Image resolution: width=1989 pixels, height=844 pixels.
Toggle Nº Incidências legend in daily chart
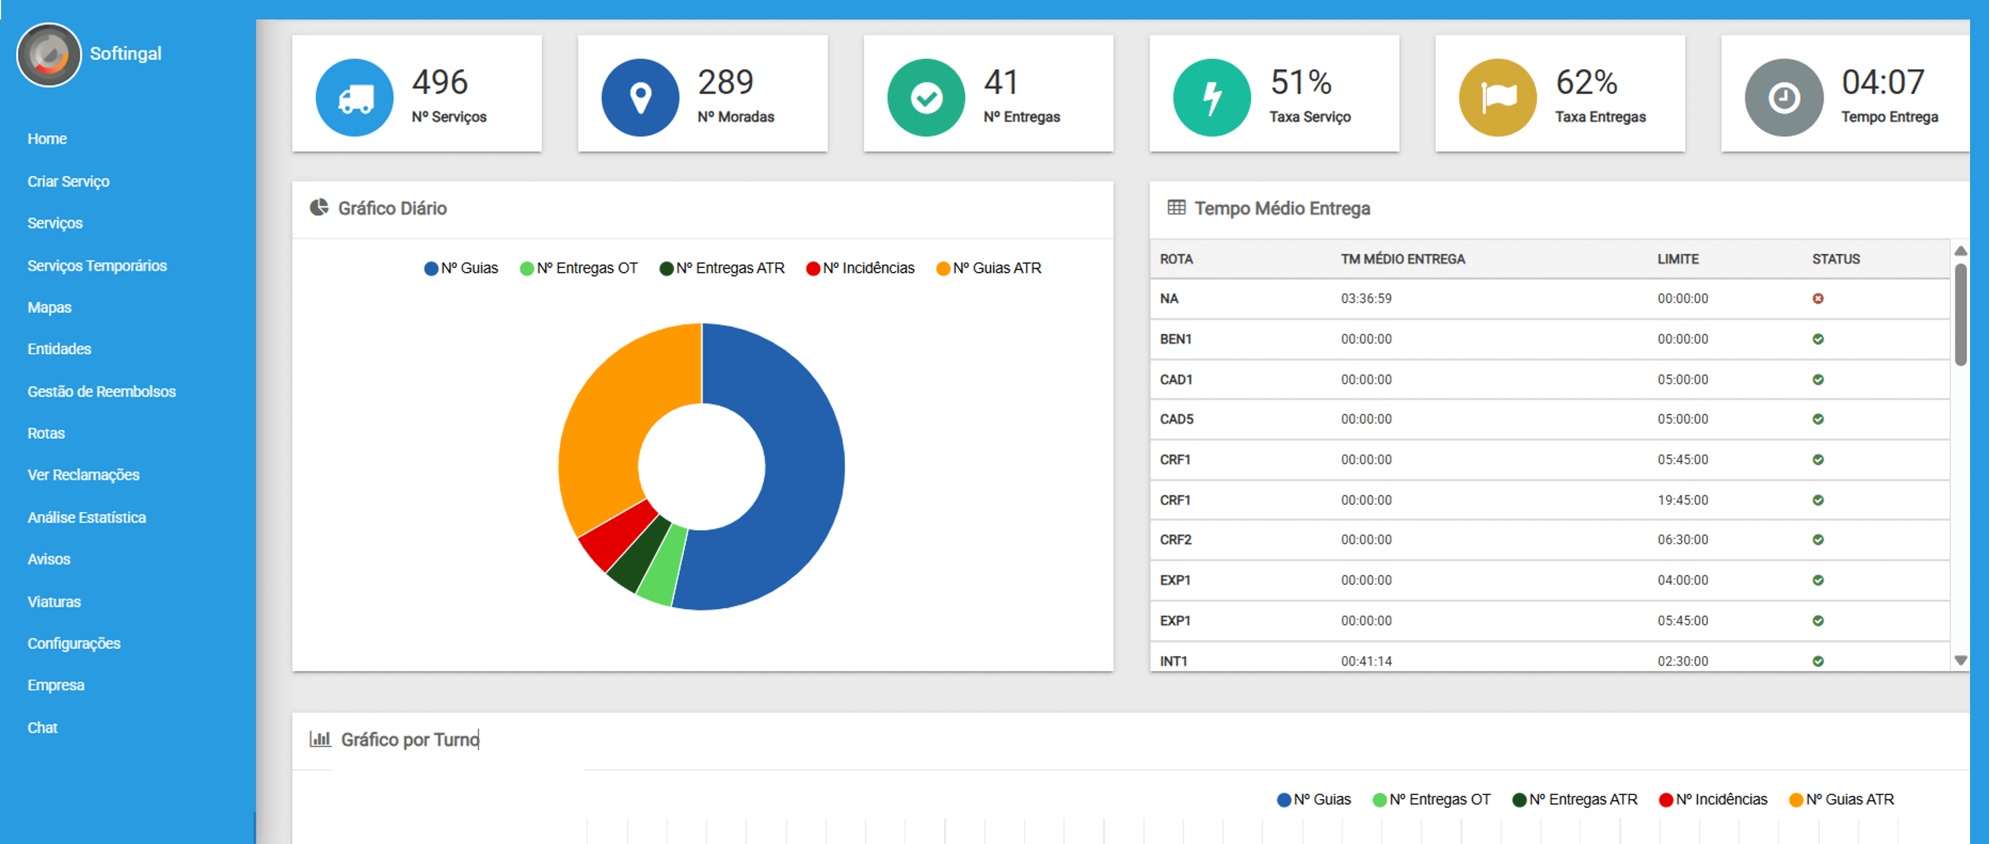pos(860,269)
